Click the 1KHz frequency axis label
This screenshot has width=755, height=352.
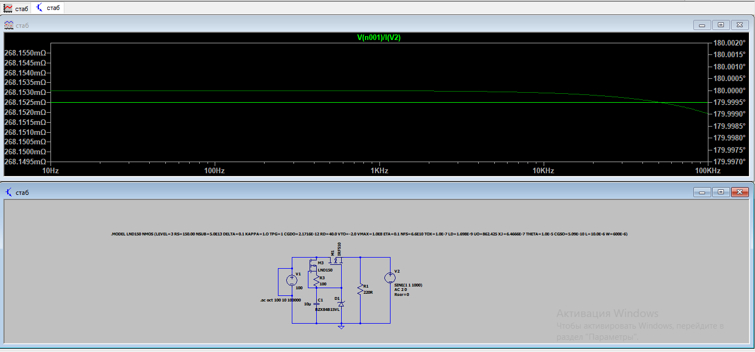379,170
